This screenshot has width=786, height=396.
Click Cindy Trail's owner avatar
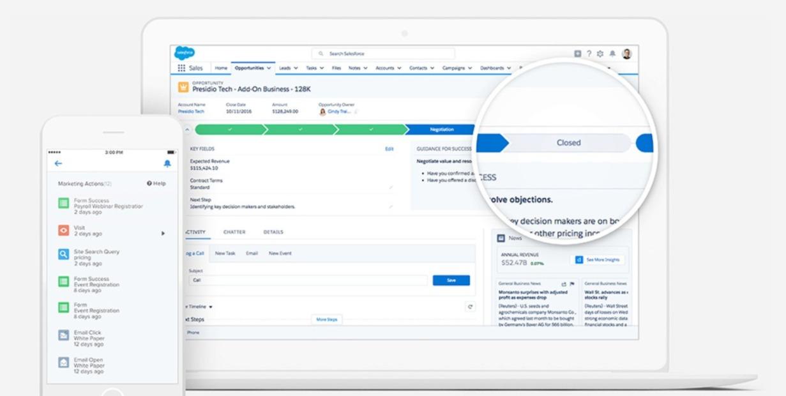[x=323, y=112]
